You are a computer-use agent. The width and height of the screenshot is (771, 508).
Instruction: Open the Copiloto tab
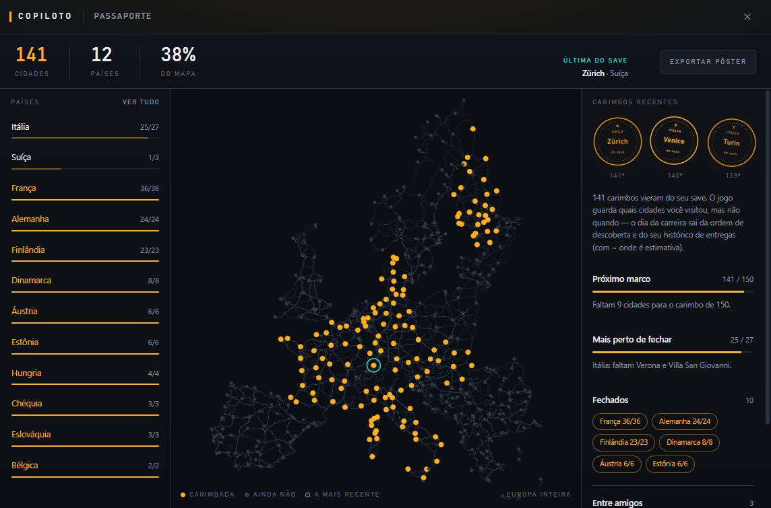click(45, 16)
